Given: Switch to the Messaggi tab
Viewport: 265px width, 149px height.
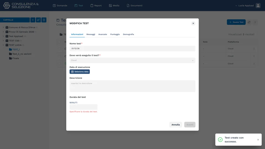Looking at the screenshot, I should click(91, 34).
